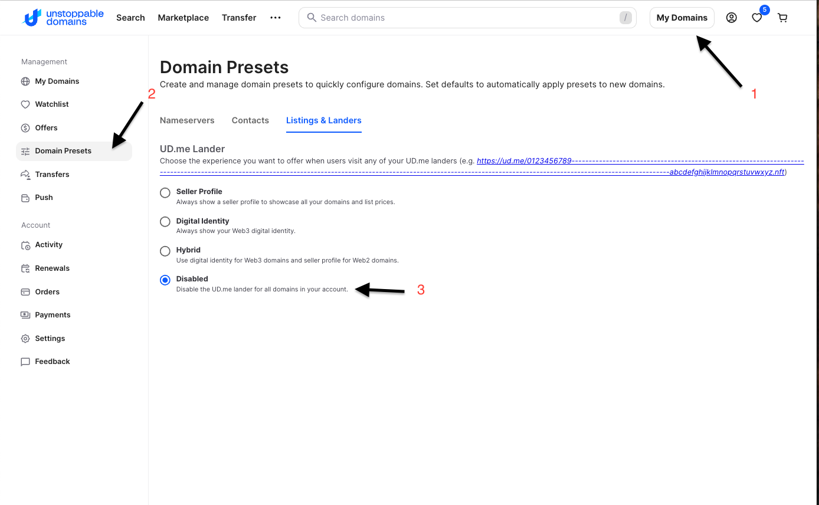Switch to the Nameservers tab
Viewport: 819px width, 505px height.
[187, 120]
